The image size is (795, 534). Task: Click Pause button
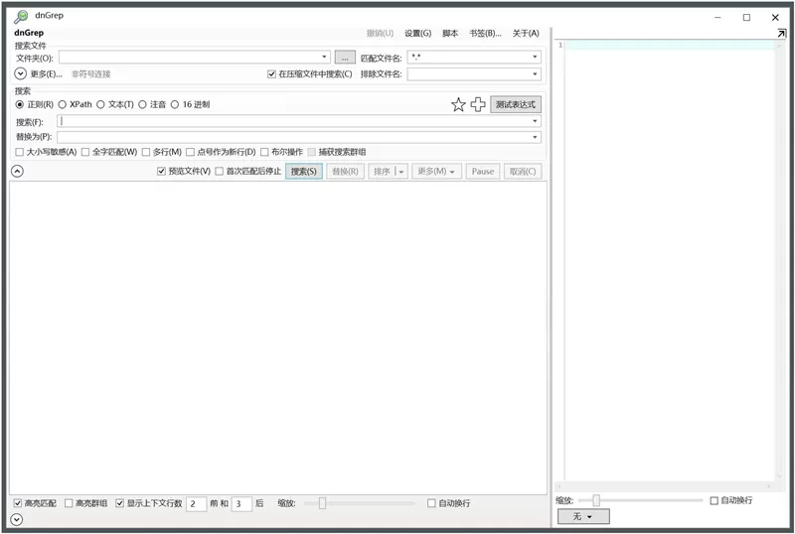483,172
